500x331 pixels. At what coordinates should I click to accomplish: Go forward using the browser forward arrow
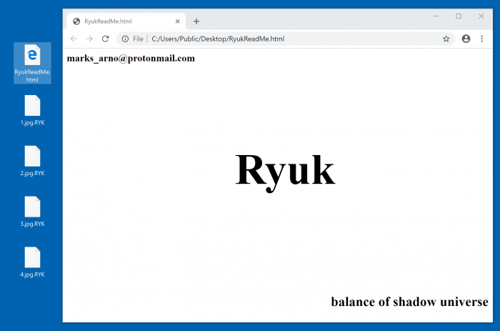[x=89, y=39]
